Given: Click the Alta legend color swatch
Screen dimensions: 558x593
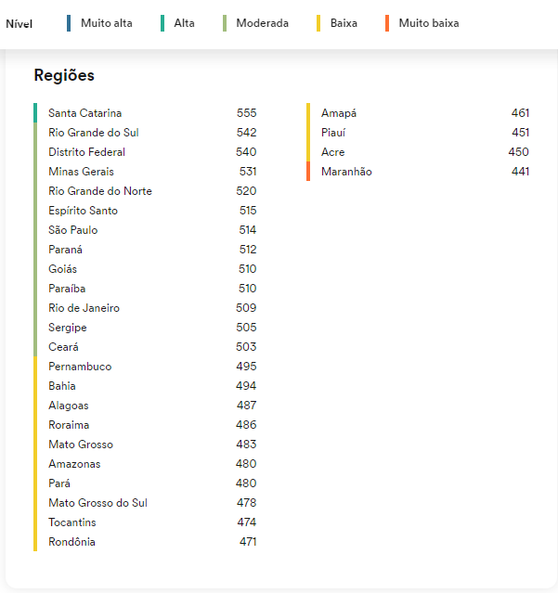Looking at the screenshot, I should coord(162,23).
